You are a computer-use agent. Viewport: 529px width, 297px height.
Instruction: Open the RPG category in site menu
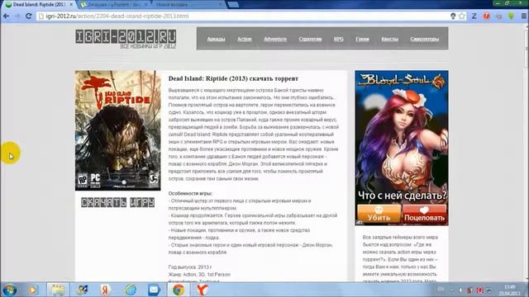pos(338,39)
